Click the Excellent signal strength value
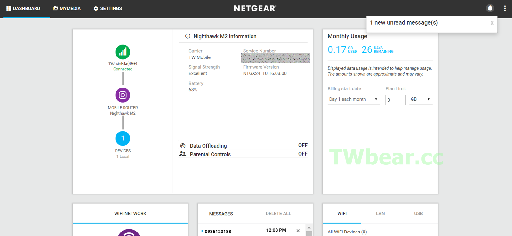 (198, 73)
